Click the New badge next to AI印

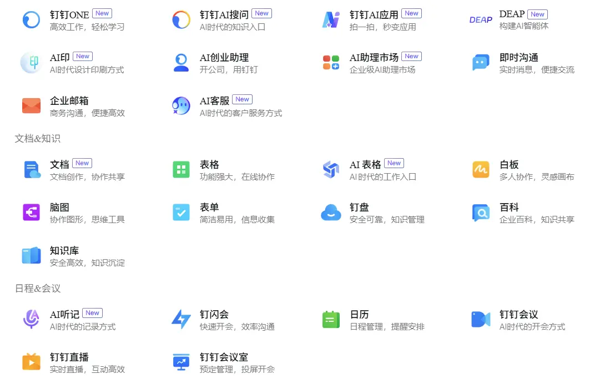83,57
